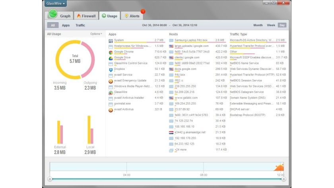Click the fritz.box host icon
Viewport: 334px width, 188px height.
click(x=171, y=75)
